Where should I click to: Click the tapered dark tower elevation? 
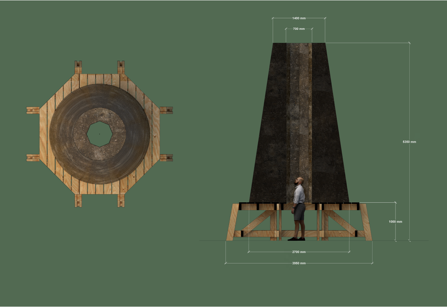[299, 123]
